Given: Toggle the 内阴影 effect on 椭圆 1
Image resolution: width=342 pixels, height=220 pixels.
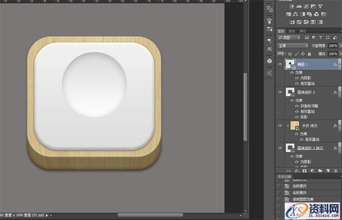Looking at the screenshot, I should [x=297, y=78].
